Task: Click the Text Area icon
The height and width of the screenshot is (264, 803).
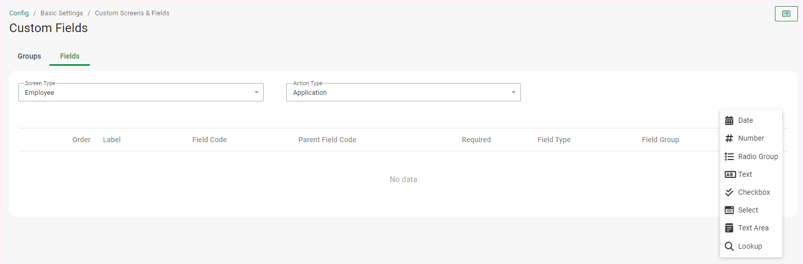Action: (729, 228)
